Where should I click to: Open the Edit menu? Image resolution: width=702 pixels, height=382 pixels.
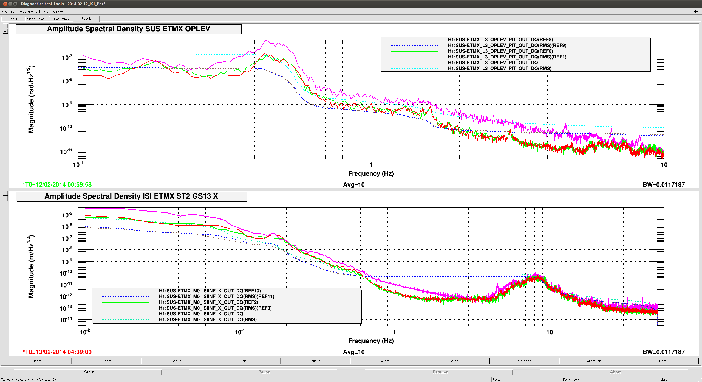click(x=13, y=11)
